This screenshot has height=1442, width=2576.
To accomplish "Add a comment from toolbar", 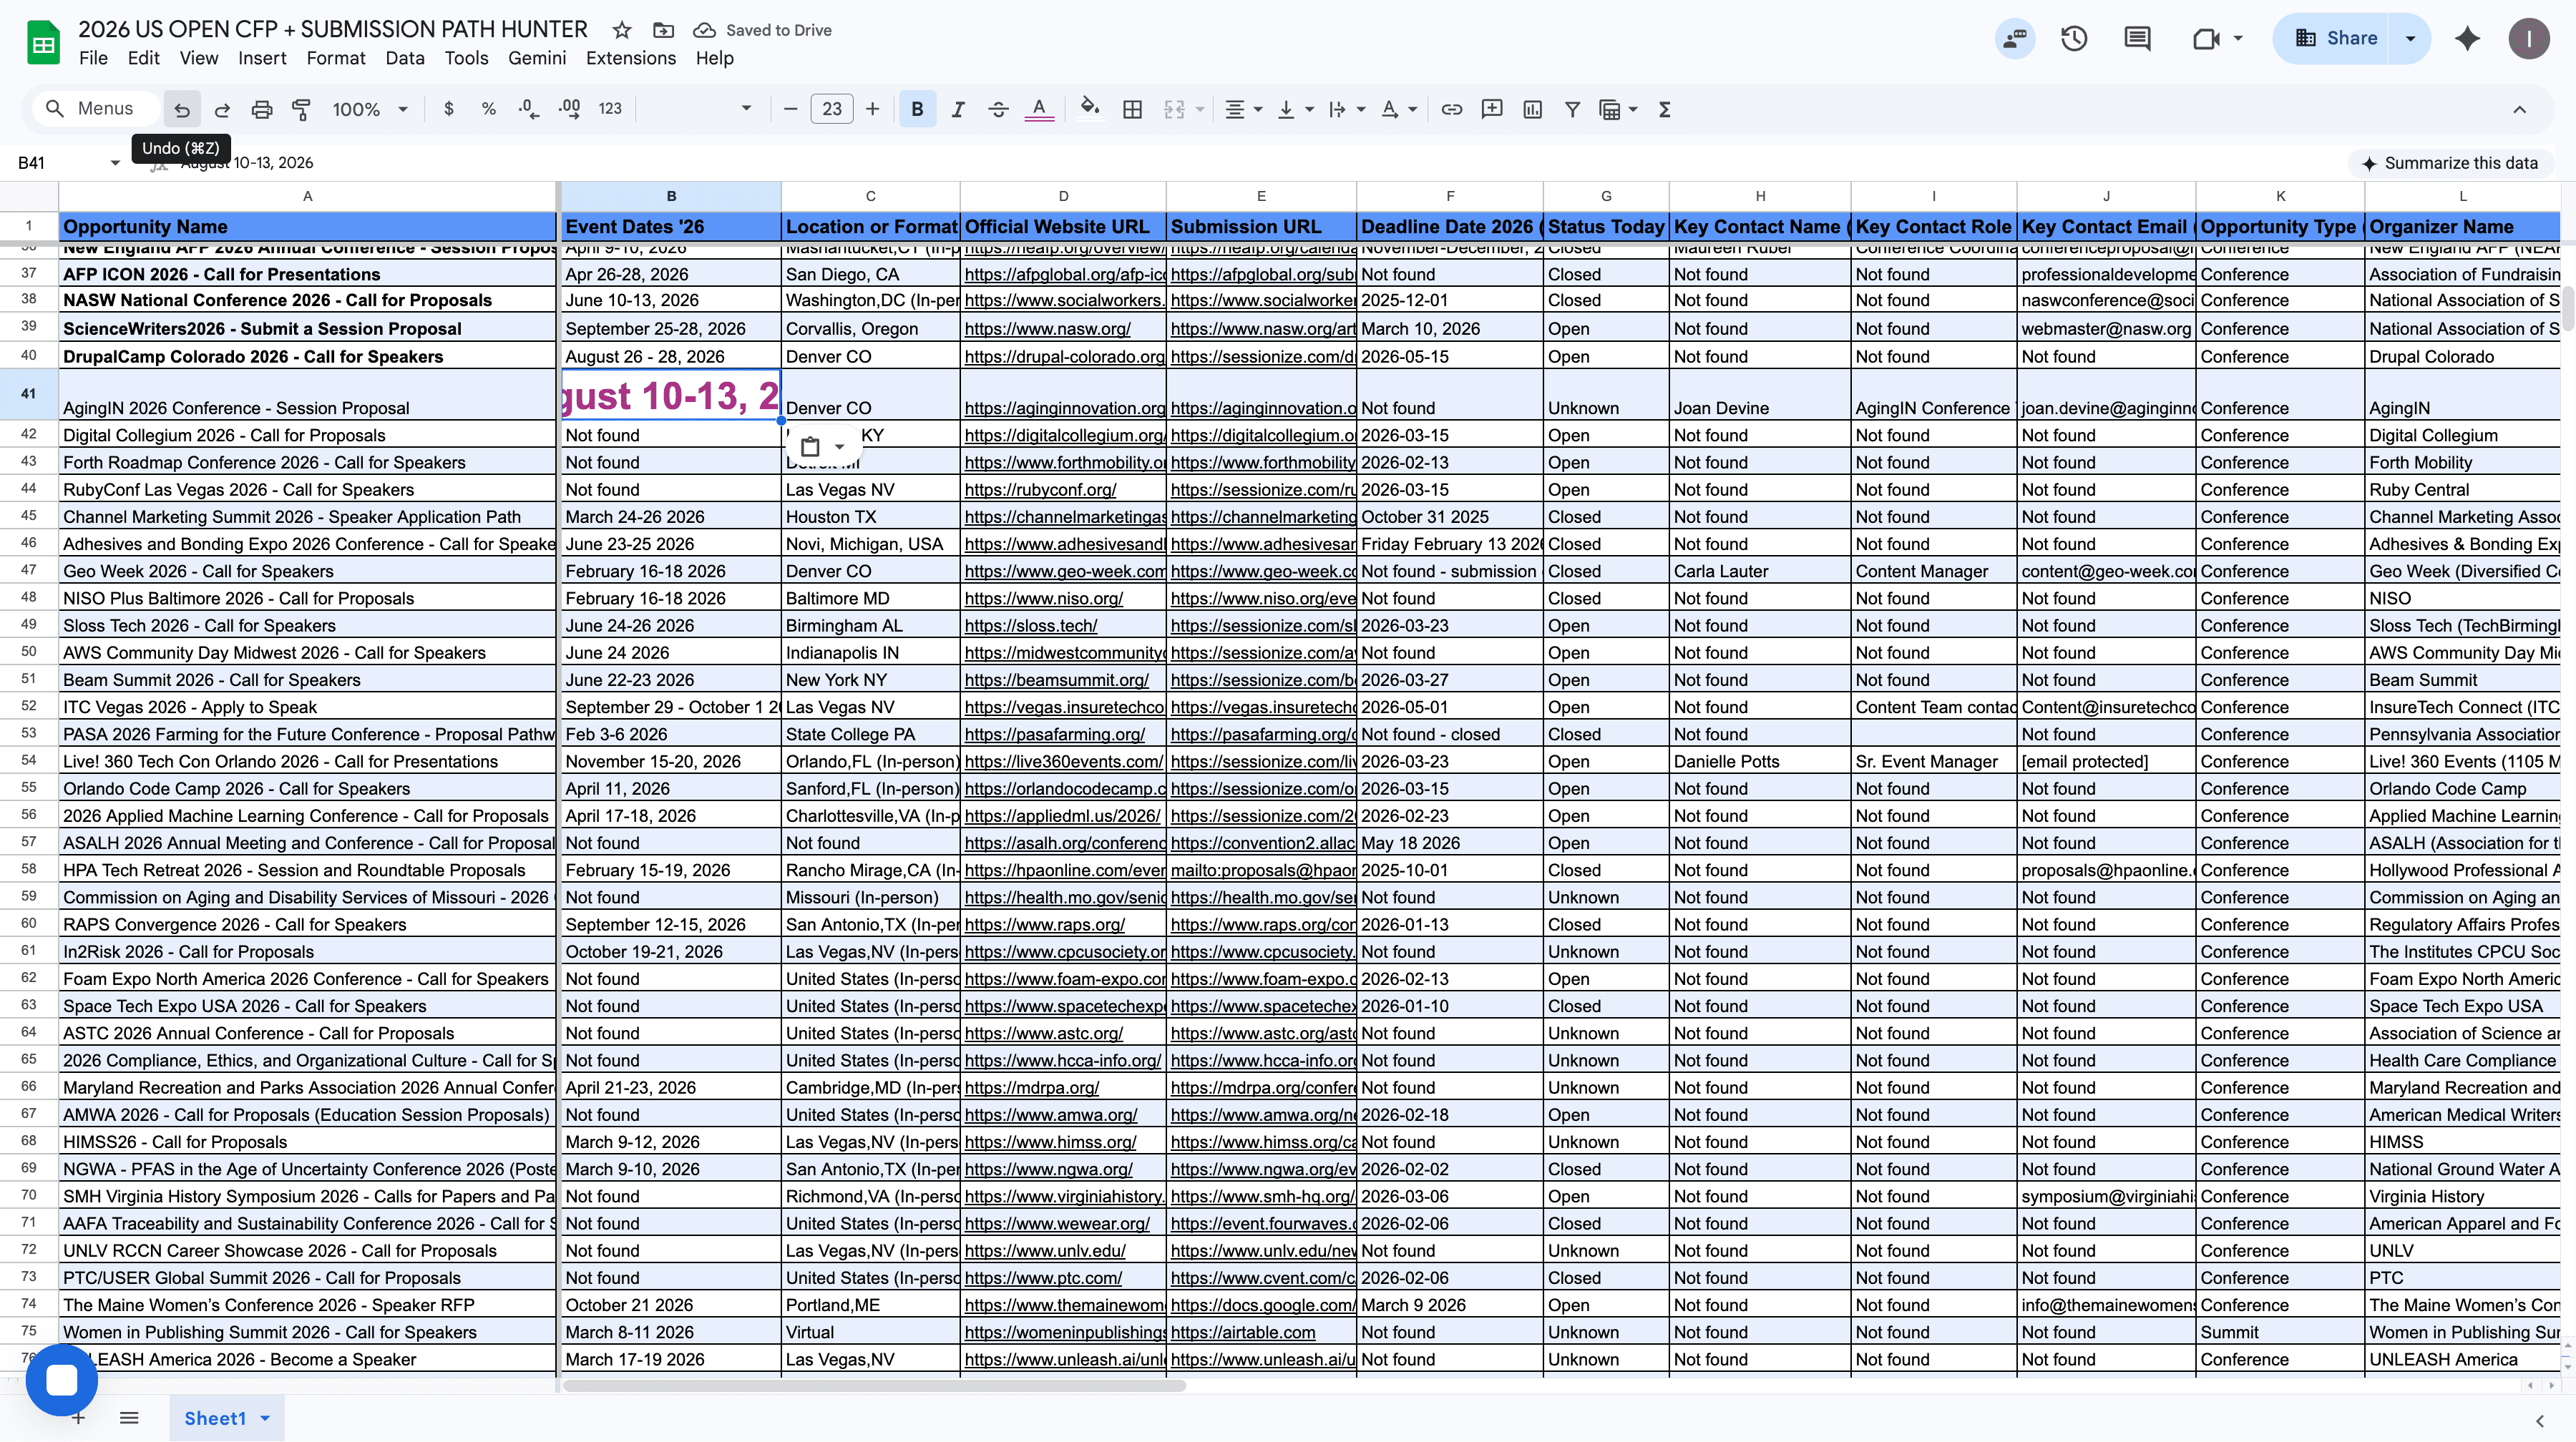I will (x=1492, y=109).
